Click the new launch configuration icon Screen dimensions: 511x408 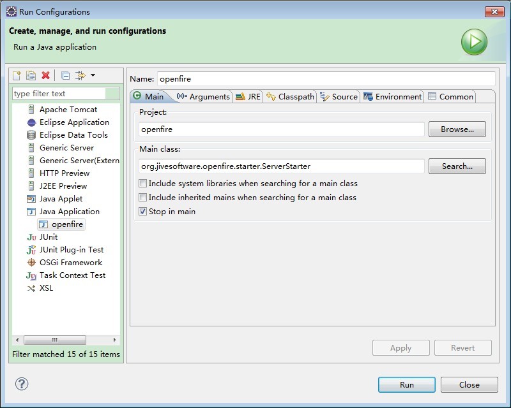click(x=17, y=75)
